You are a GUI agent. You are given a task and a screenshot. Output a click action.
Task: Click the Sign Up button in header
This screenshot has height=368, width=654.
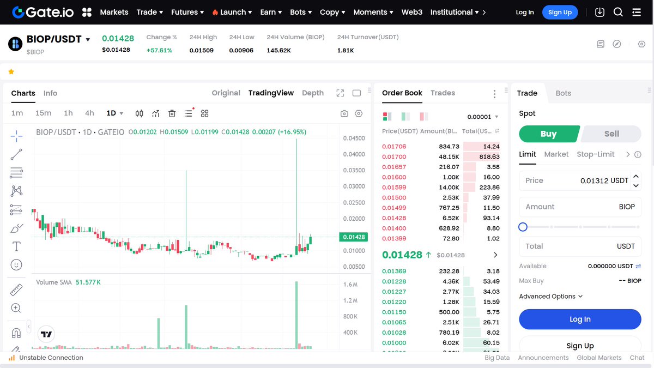560,12
